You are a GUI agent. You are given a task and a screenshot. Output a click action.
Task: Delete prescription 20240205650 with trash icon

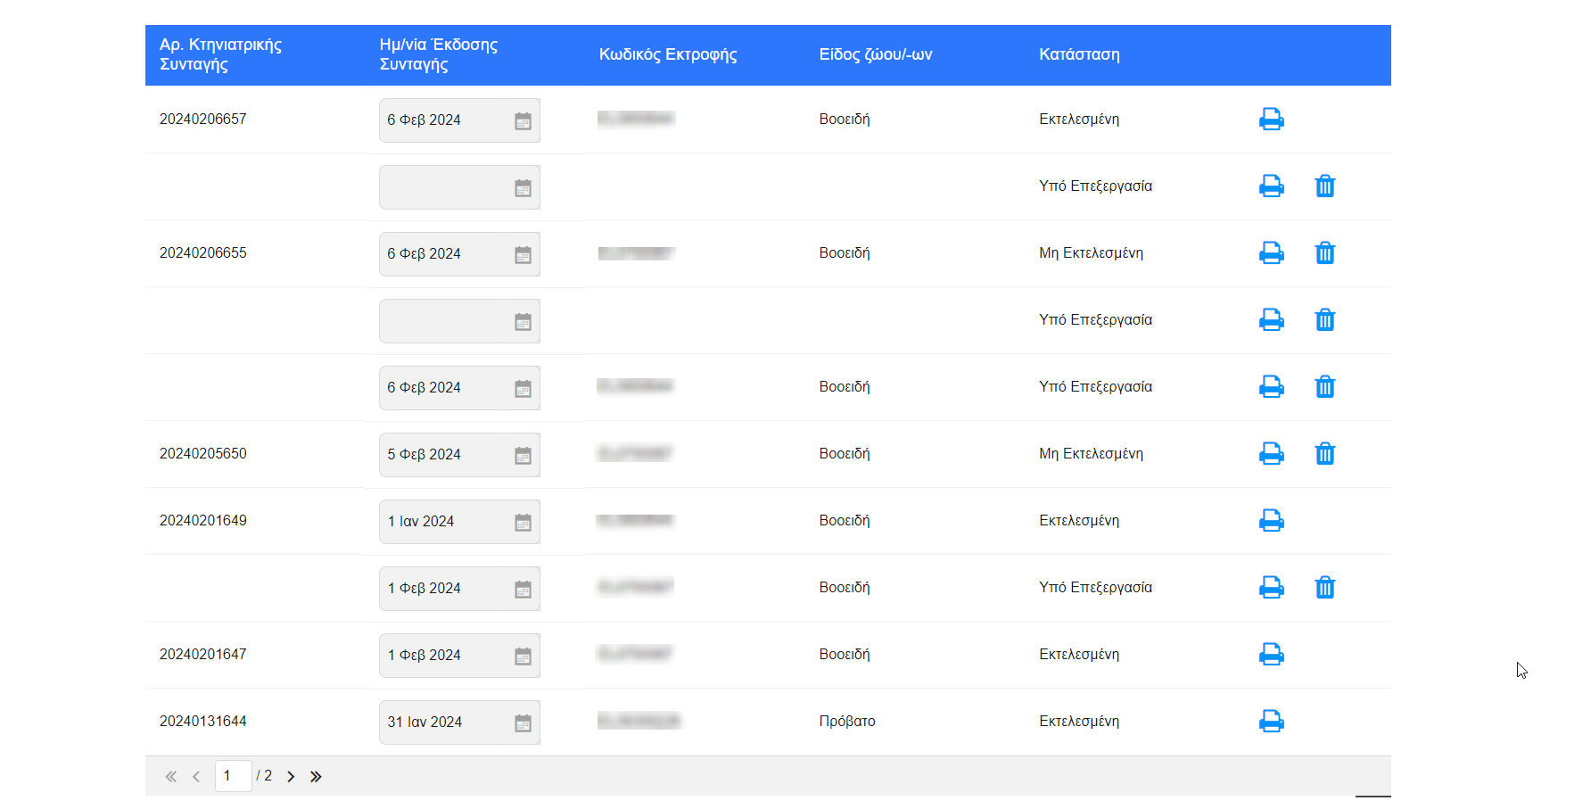point(1325,453)
